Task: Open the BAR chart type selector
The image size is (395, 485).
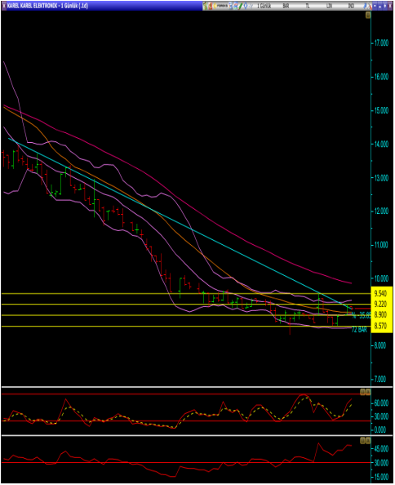Action: (x=286, y=6)
